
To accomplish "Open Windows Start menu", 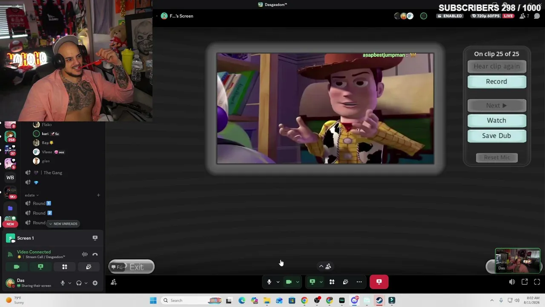I will pyautogui.click(x=153, y=301).
